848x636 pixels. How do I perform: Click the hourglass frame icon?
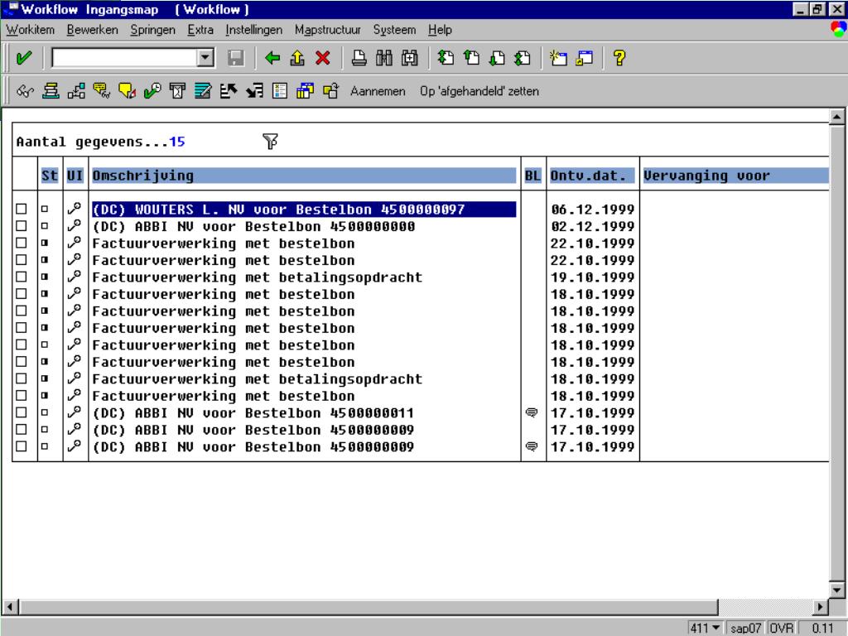[x=177, y=91]
